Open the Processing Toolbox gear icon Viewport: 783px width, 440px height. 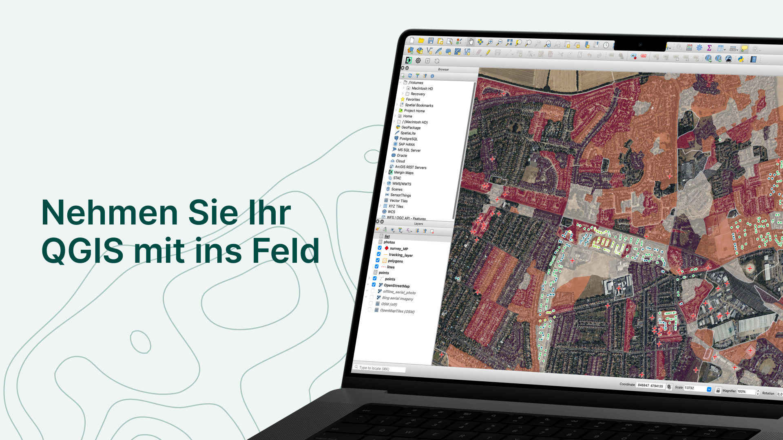point(699,48)
